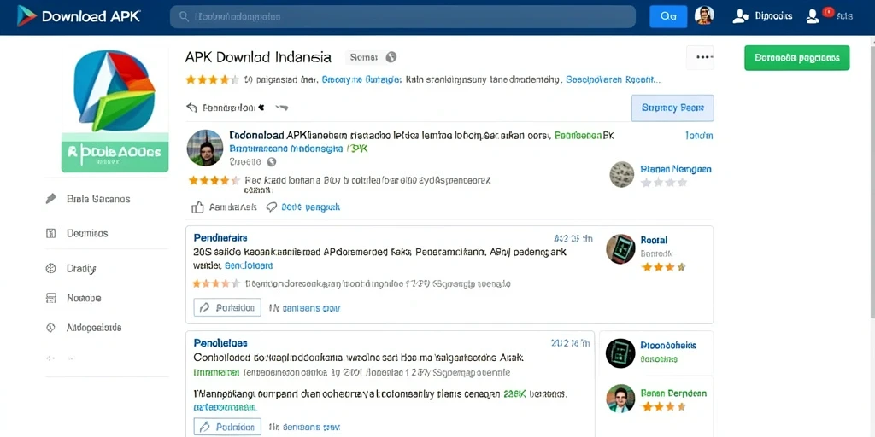Image resolution: width=875 pixels, height=437 pixels.
Task: Click the Ponisdon button in Pendnaraira card
Action: [227, 307]
